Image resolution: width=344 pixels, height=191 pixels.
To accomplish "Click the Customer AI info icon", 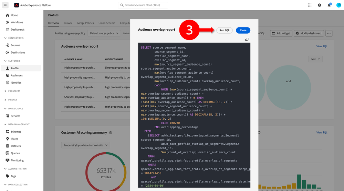I will 111,133.
